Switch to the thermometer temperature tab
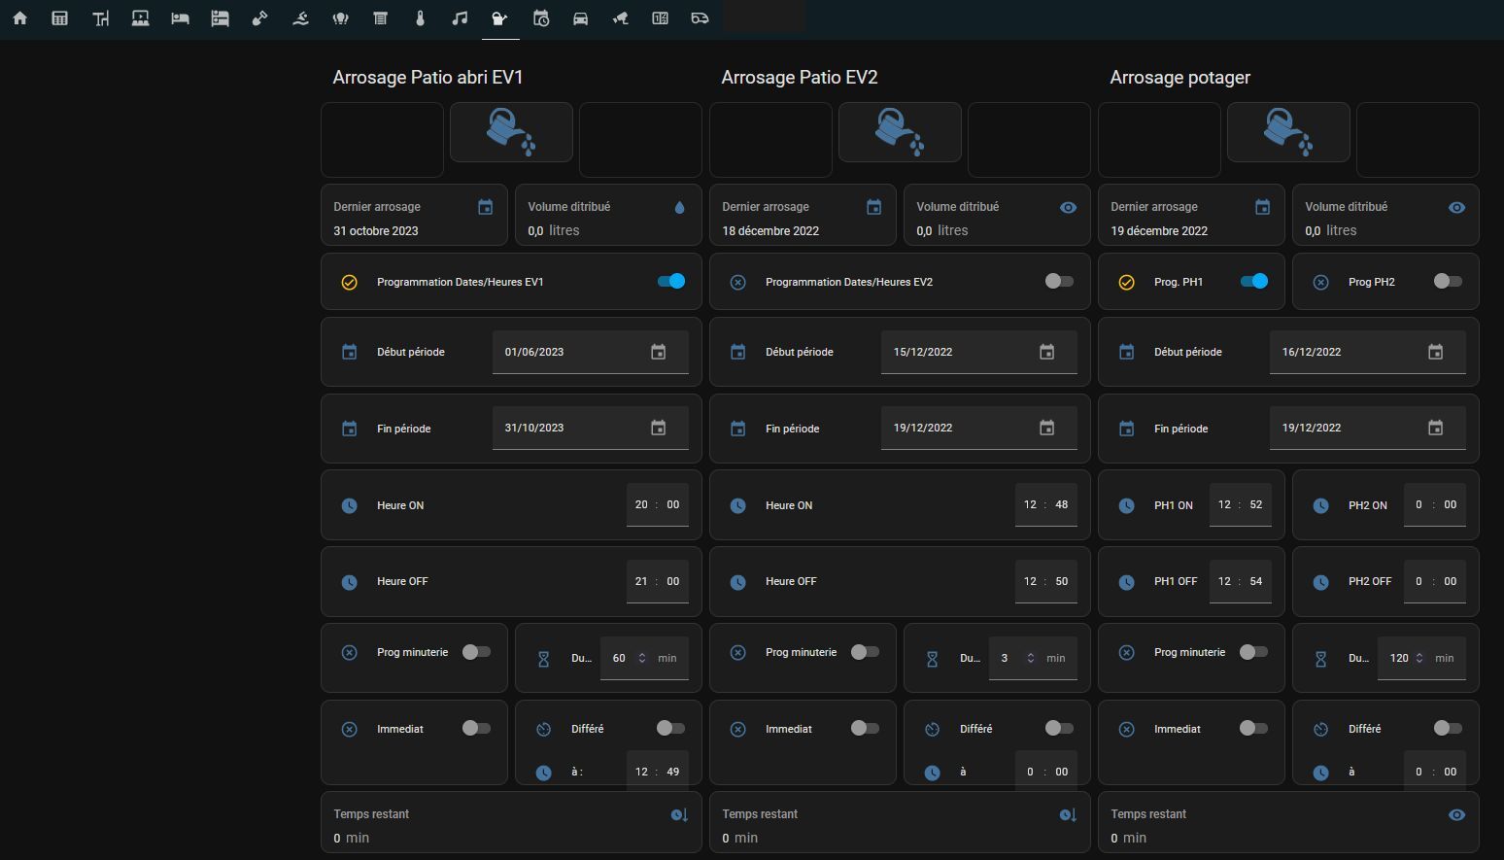 [420, 18]
